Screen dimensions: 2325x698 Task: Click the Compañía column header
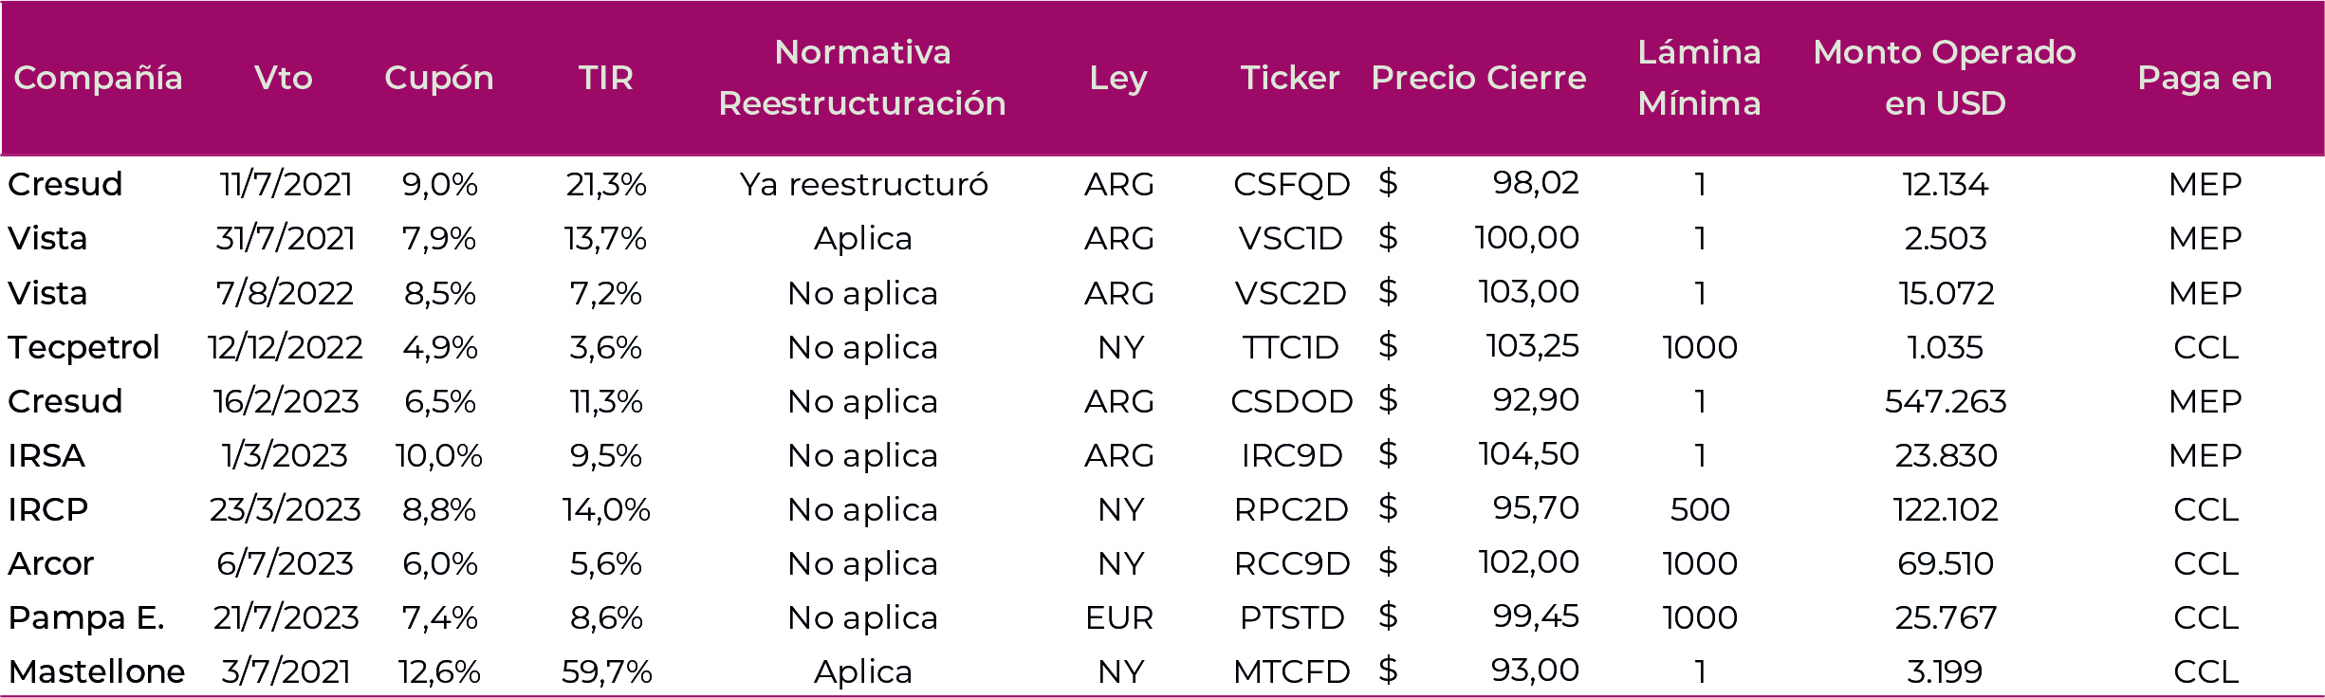[x=98, y=78]
